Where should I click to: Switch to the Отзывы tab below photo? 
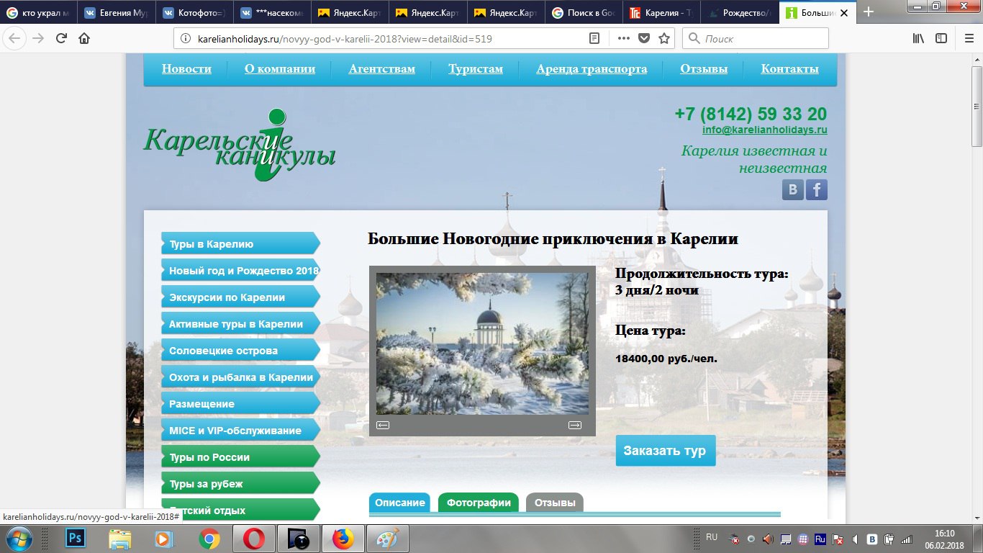pos(554,503)
